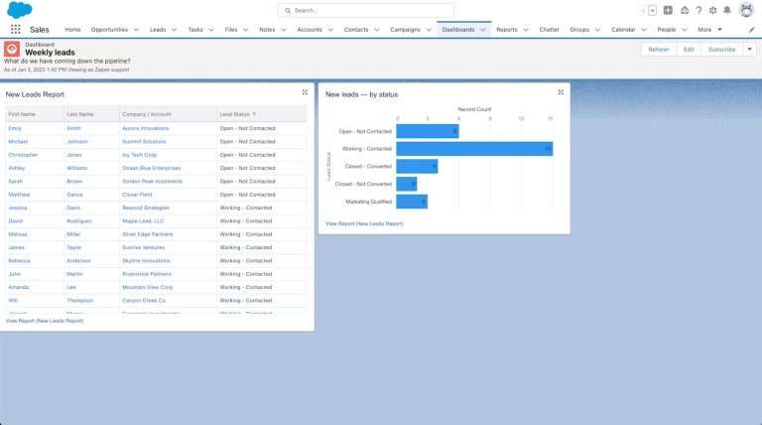Open the Contacts tab
This screenshot has height=425, width=762.
coord(356,30)
